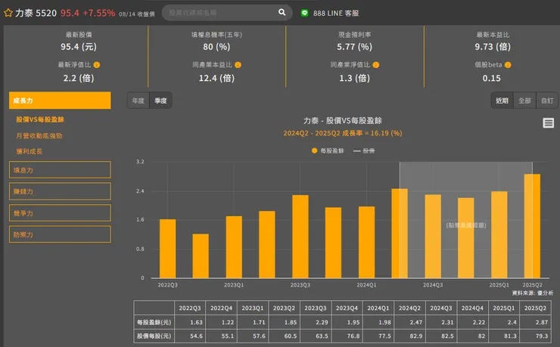Collapse the 成長力 section
Screen dimensions: 560x347
(x=60, y=101)
